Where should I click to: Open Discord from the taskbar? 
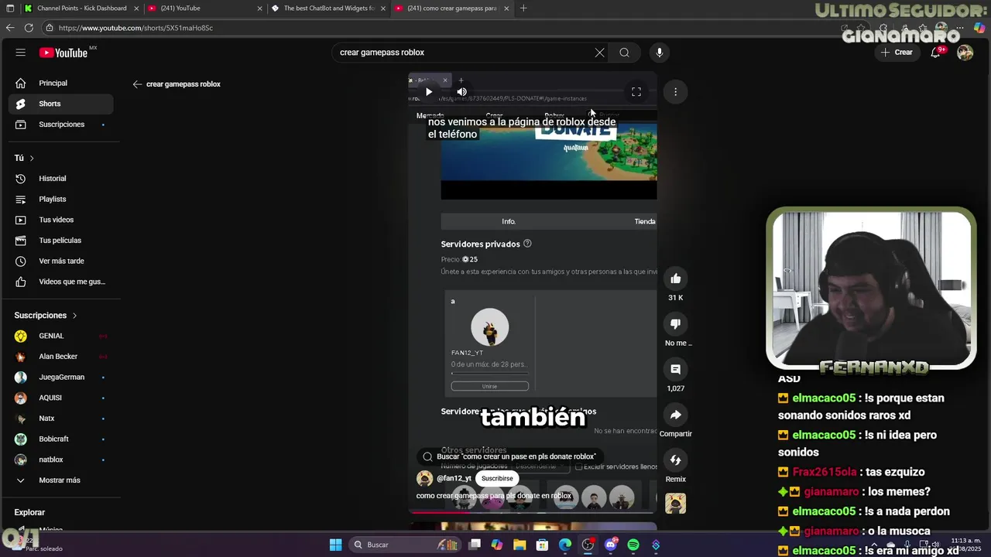coord(611,545)
